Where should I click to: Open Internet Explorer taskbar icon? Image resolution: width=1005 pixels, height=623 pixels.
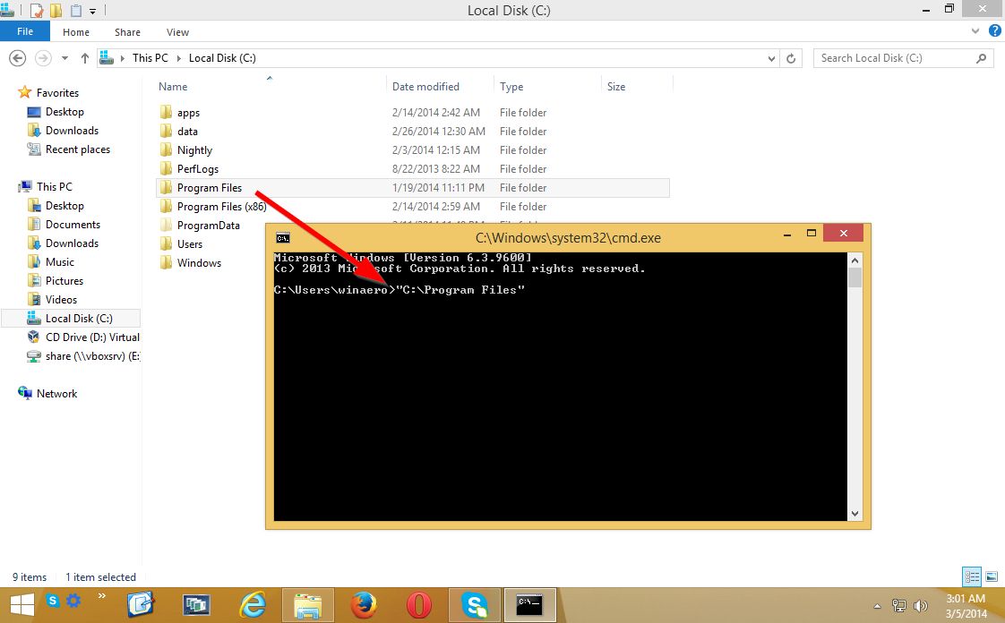pos(253,604)
